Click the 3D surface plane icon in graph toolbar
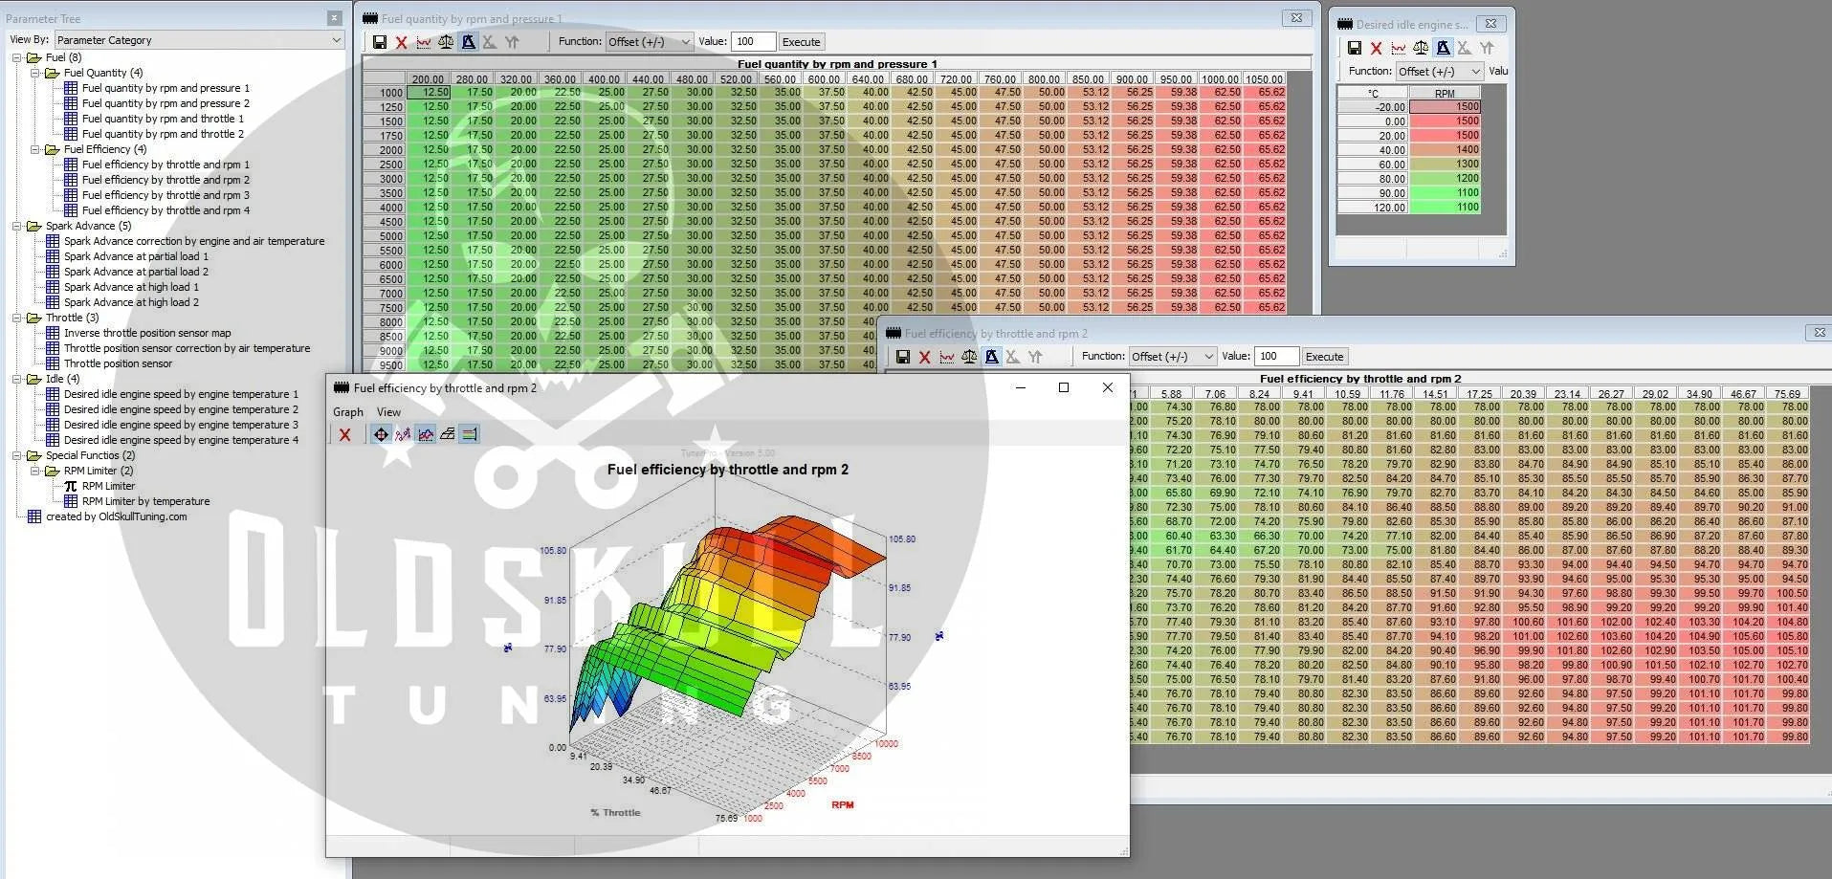 pyautogui.click(x=447, y=434)
